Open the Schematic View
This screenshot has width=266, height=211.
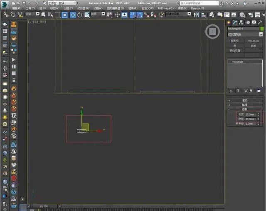pyautogui.click(x=234, y=15)
